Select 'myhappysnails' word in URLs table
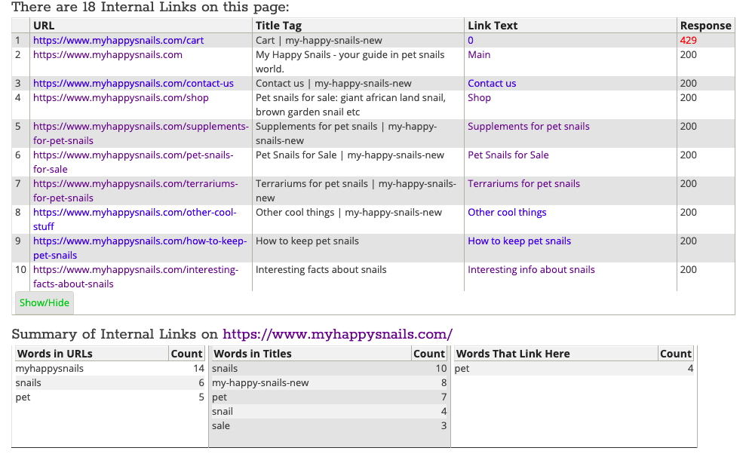The width and height of the screenshot is (749, 457). (50, 368)
